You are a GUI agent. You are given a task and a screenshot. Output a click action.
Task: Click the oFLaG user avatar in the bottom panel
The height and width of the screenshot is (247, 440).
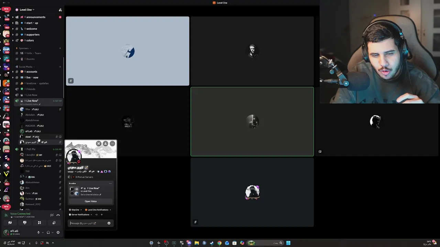[x=6, y=233]
